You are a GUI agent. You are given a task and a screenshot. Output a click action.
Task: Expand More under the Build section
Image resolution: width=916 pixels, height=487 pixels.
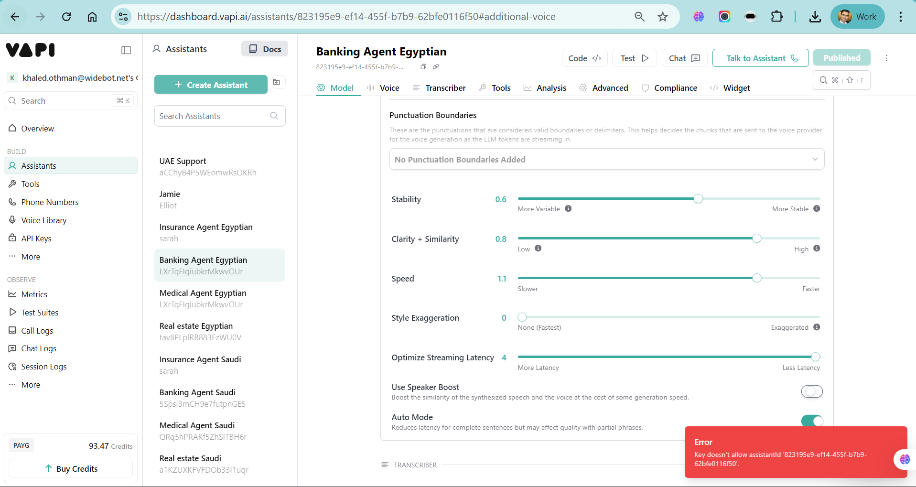(31, 257)
